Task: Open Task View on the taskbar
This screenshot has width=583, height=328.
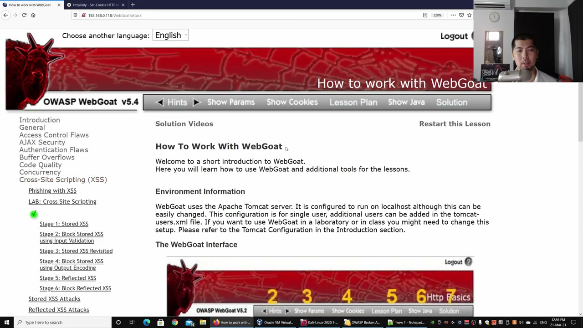Action: [x=132, y=322]
